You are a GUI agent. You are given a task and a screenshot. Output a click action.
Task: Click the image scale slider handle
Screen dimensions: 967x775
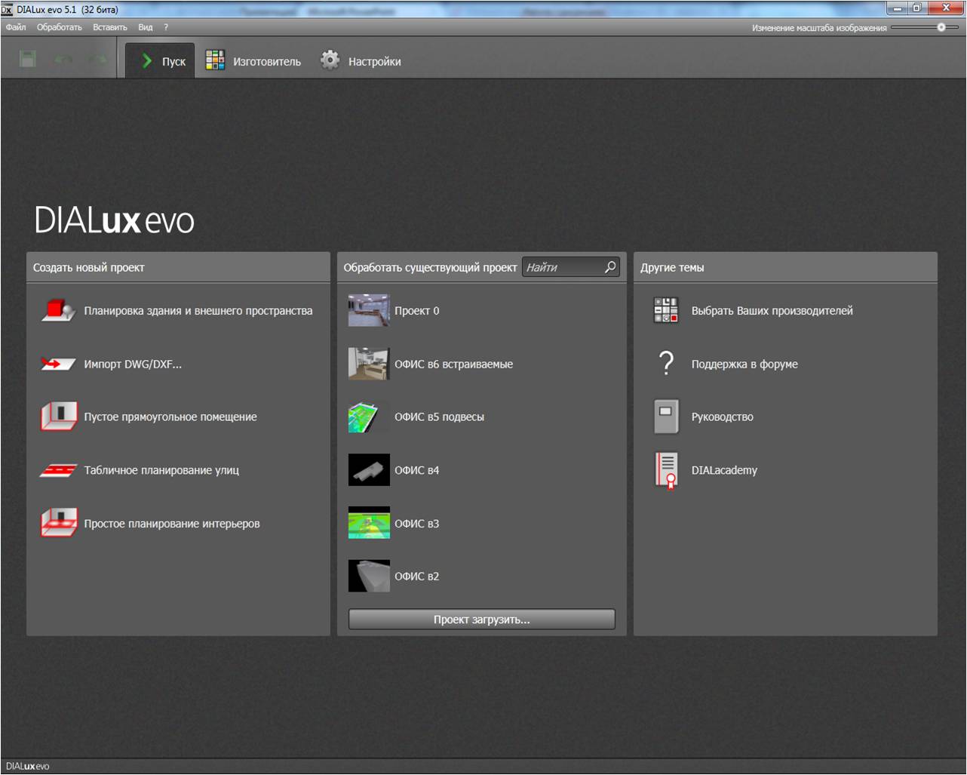[x=941, y=27]
